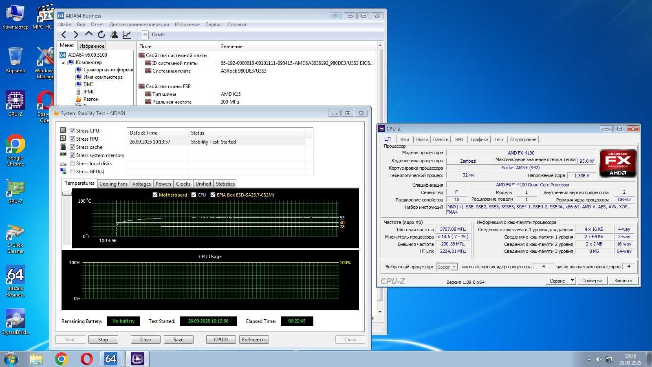Open AIDA64 Business desktop shortcut
The image size is (652, 367).
tap(15, 281)
